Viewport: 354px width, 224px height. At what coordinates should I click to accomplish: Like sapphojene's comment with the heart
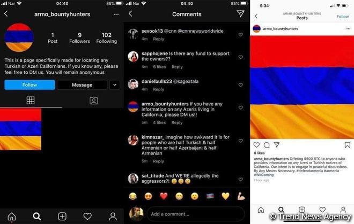241,57
